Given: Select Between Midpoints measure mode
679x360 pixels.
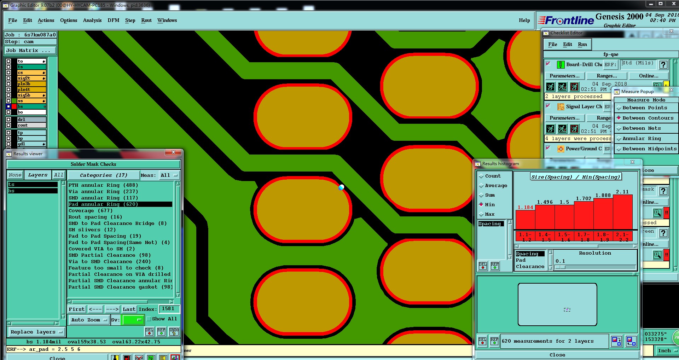Looking at the screenshot, I should pos(646,149).
